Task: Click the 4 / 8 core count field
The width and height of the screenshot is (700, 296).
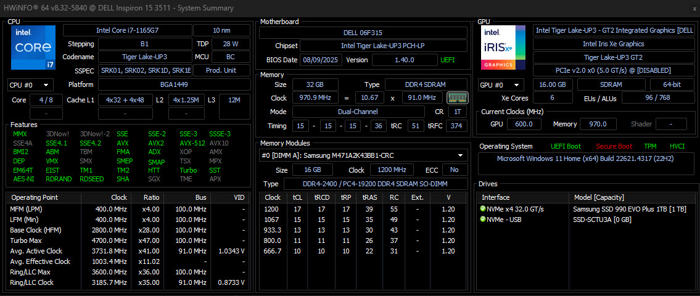Action: click(46, 100)
